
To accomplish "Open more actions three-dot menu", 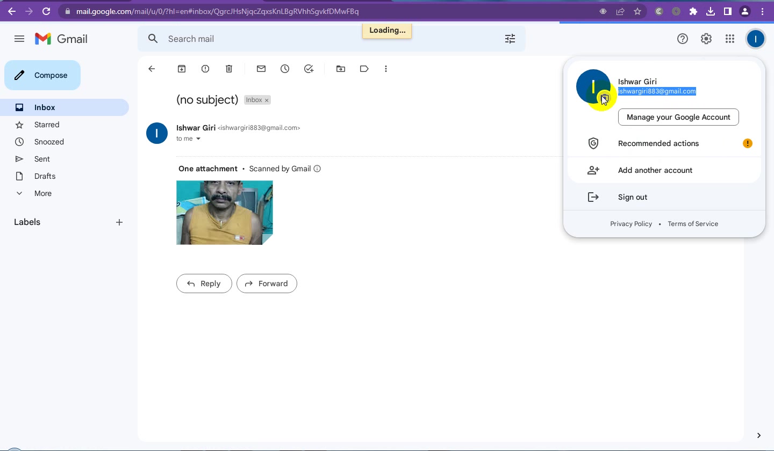I will click(x=386, y=69).
